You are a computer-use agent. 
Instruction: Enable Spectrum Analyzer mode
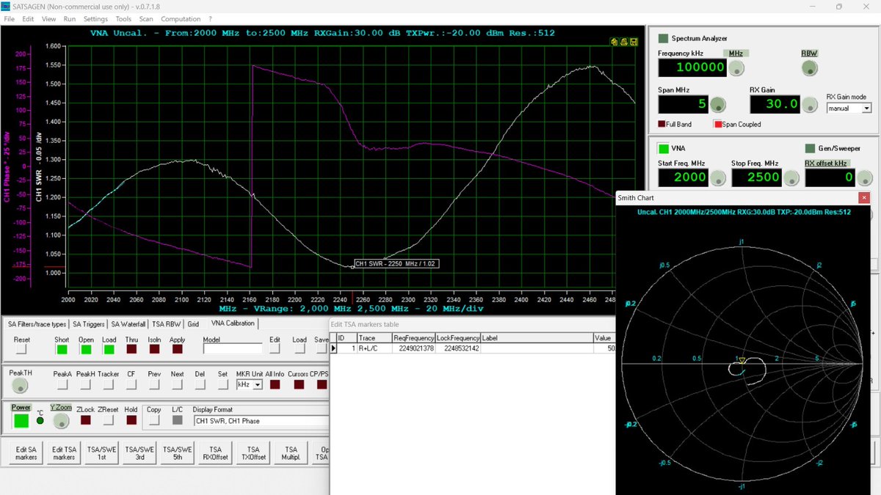coord(663,38)
